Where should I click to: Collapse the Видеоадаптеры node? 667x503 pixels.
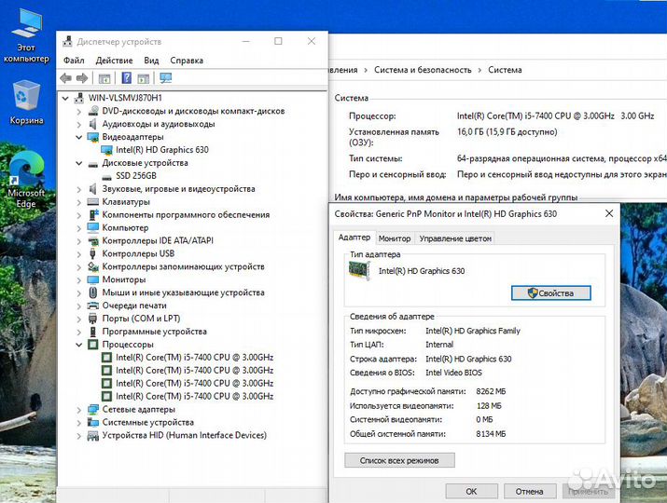tap(78, 137)
